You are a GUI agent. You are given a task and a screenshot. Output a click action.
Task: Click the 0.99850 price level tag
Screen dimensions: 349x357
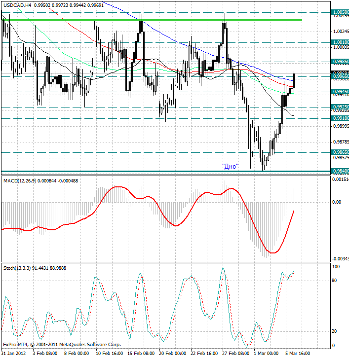click(x=340, y=62)
